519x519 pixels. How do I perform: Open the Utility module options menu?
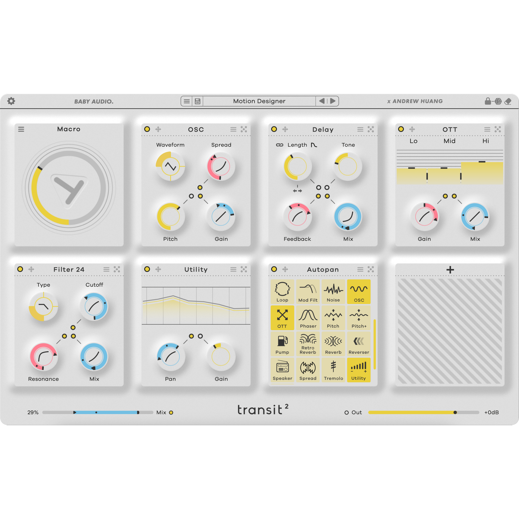(x=233, y=269)
